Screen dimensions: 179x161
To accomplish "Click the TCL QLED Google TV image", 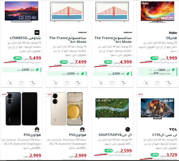I will [x=158, y=109].
